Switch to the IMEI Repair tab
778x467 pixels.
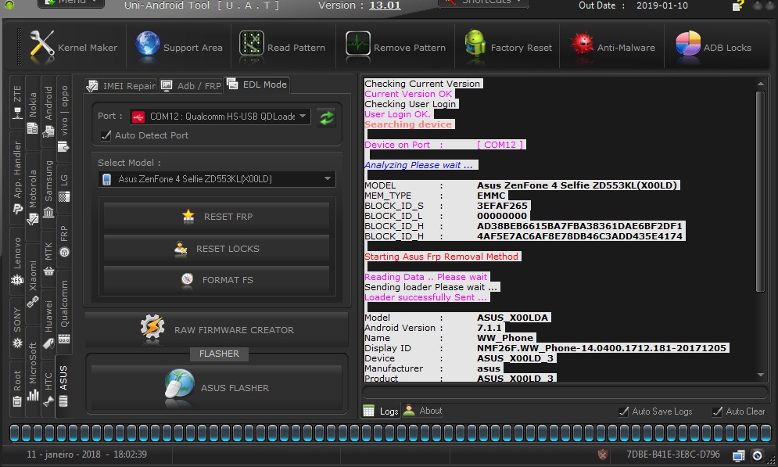tap(120, 86)
